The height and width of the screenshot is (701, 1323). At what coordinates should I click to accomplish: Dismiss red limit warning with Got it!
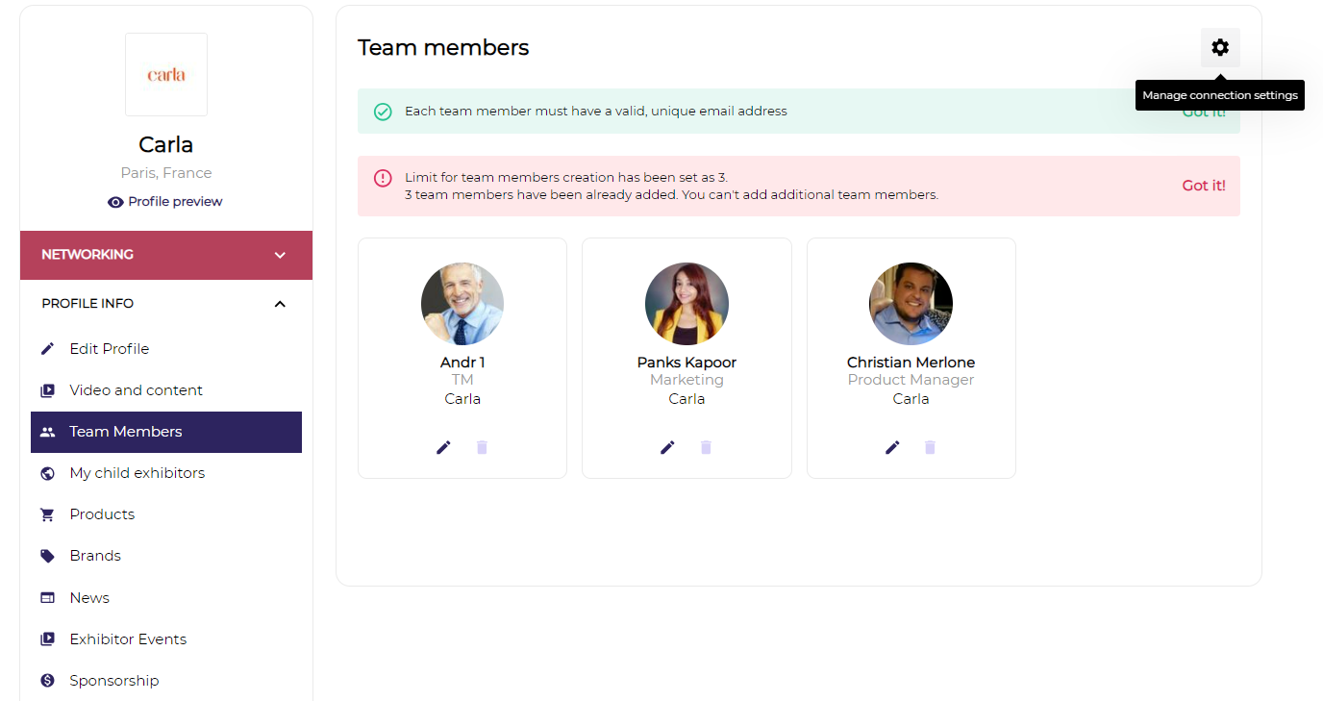(x=1203, y=186)
